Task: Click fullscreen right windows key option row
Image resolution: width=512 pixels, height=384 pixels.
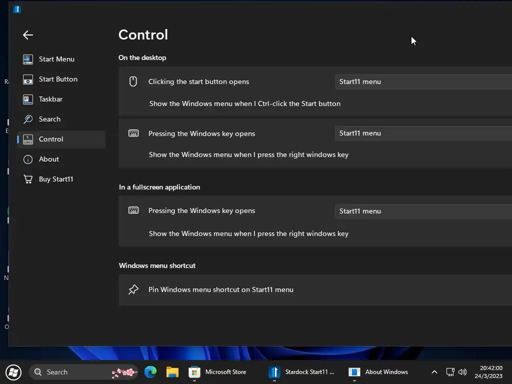Action: [x=249, y=234]
